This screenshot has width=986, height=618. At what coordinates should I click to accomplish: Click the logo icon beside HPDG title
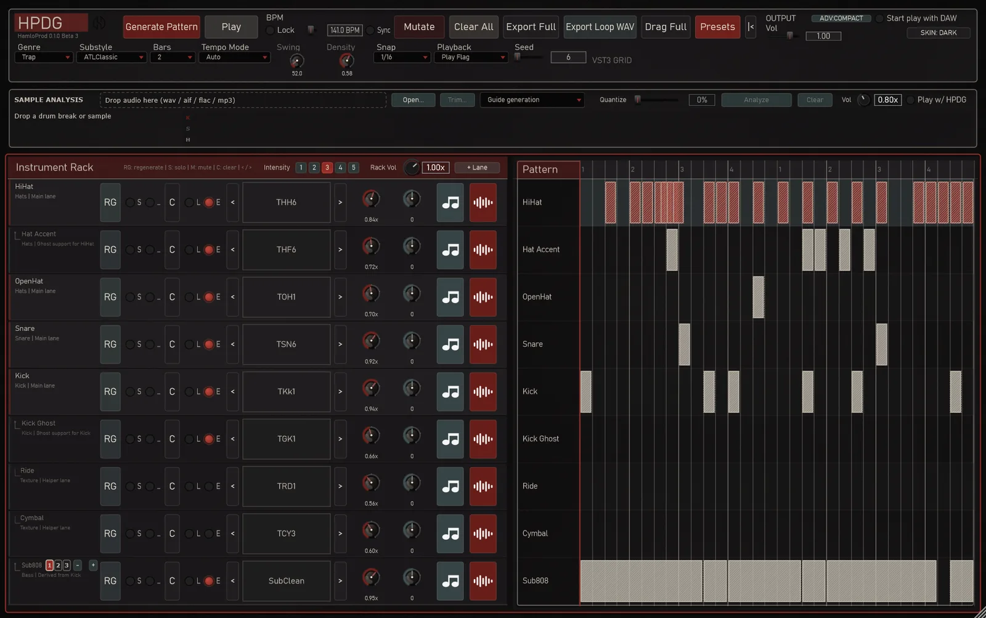click(x=99, y=23)
